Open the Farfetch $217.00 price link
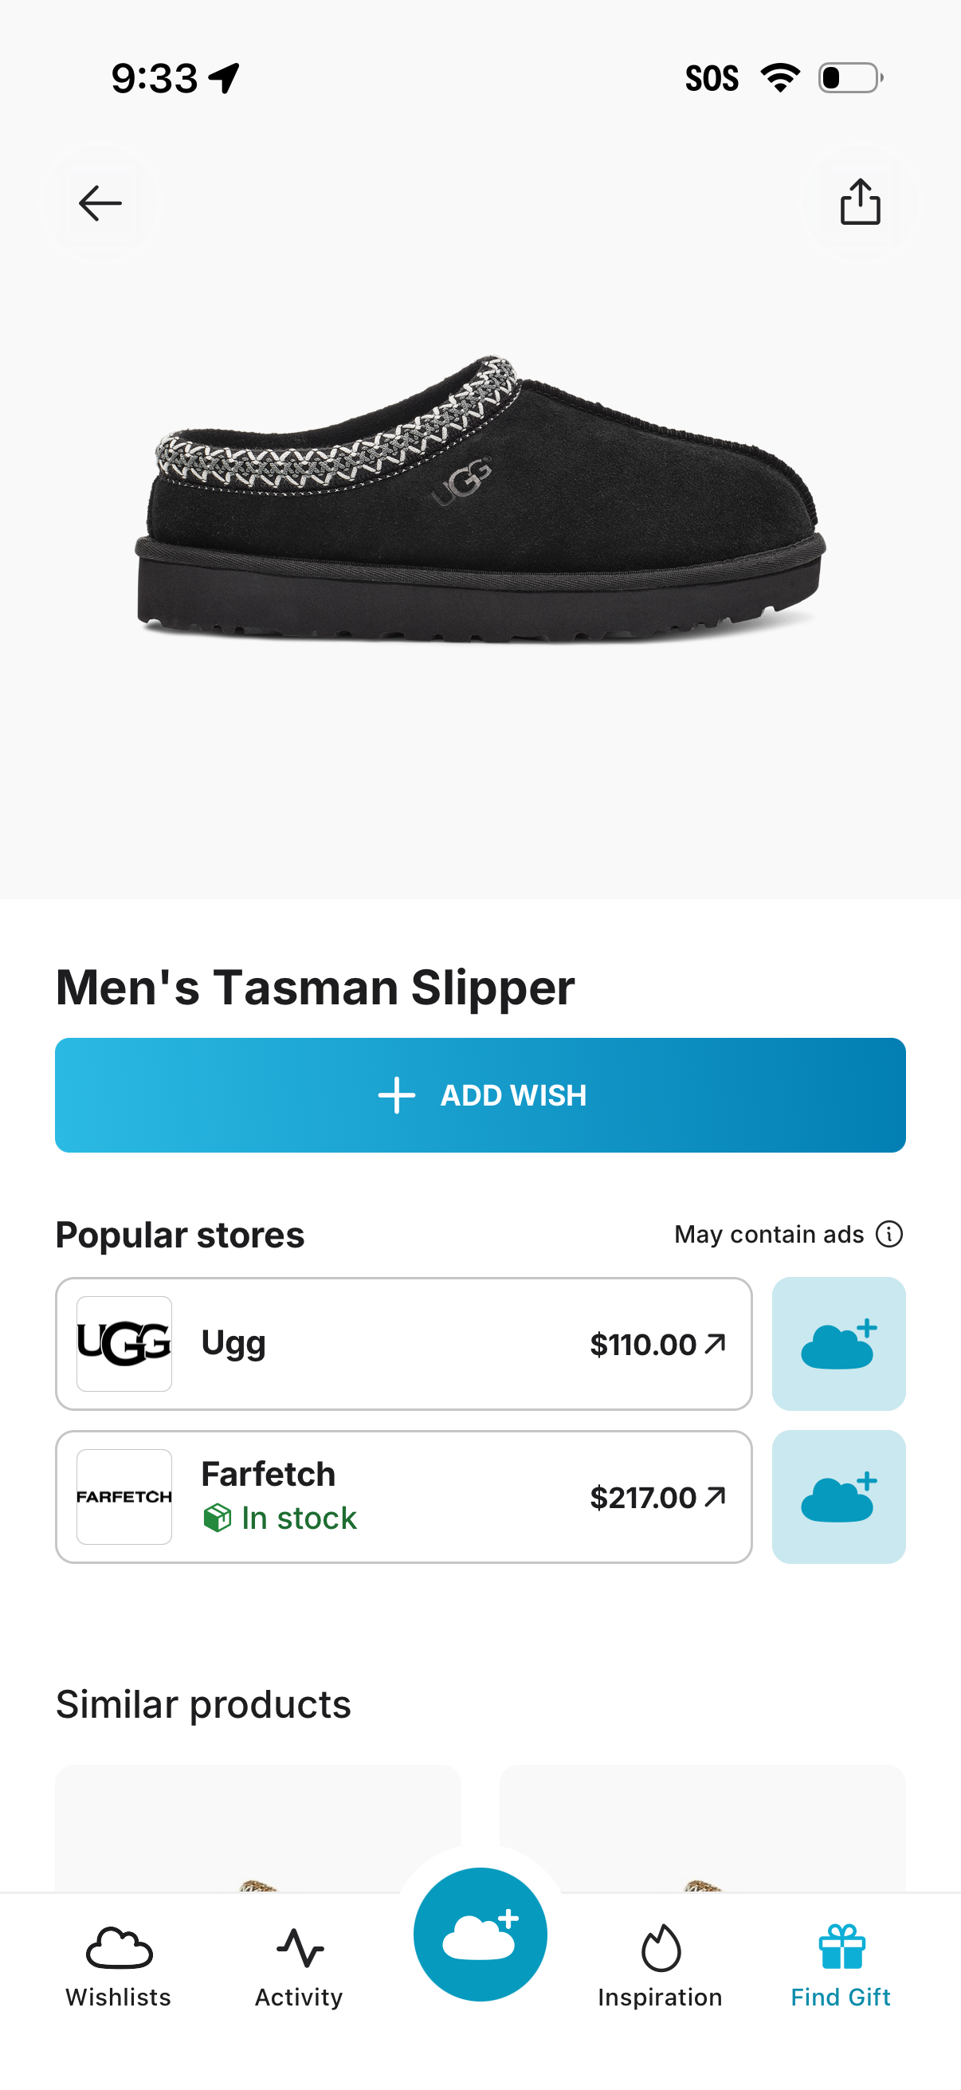The height and width of the screenshot is (2090, 961). (657, 1497)
